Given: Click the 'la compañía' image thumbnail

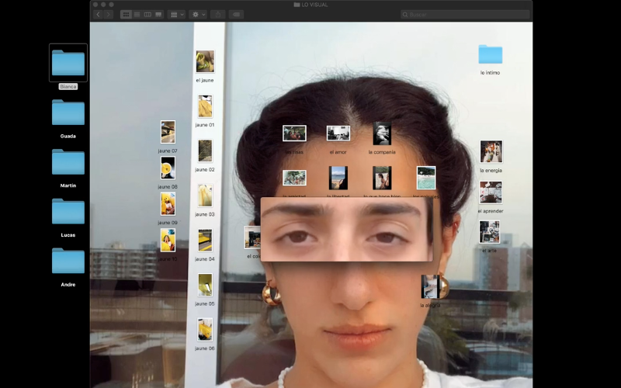Looking at the screenshot, I should (382, 133).
